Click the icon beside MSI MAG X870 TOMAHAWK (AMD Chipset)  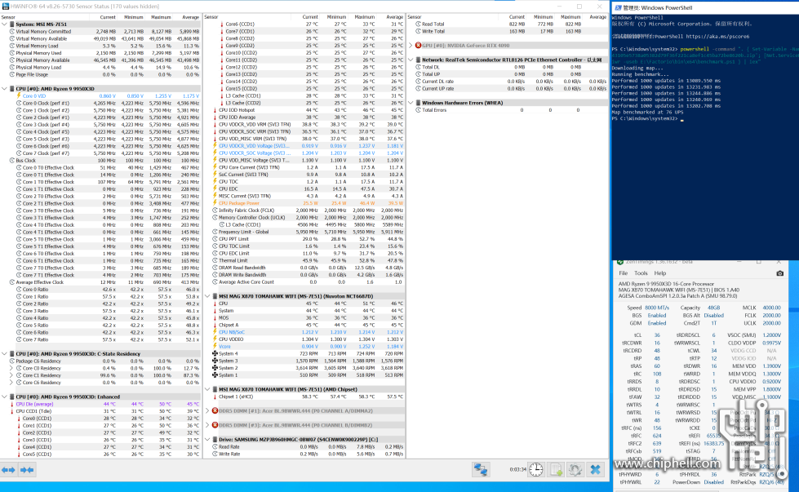(215, 389)
